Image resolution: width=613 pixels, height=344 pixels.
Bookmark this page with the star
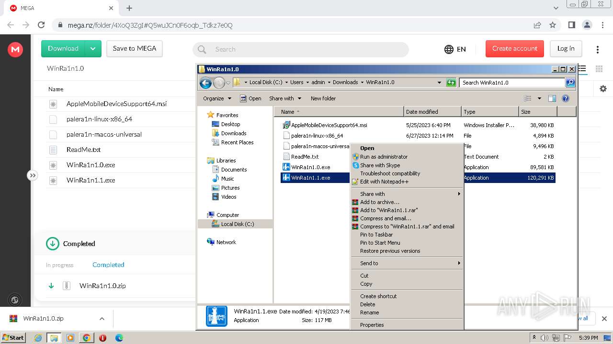pyautogui.click(x=553, y=25)
